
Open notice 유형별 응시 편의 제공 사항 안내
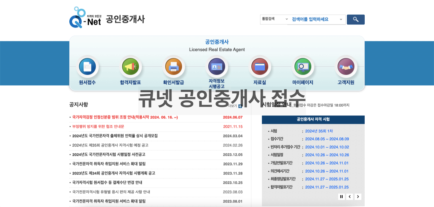(111, 192)
